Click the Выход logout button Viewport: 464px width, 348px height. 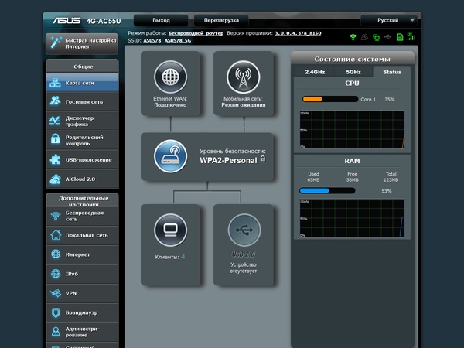(161, 20)
